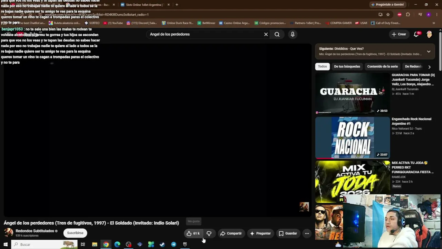
Task: Select the Todos filter chip
Action: 322,66
